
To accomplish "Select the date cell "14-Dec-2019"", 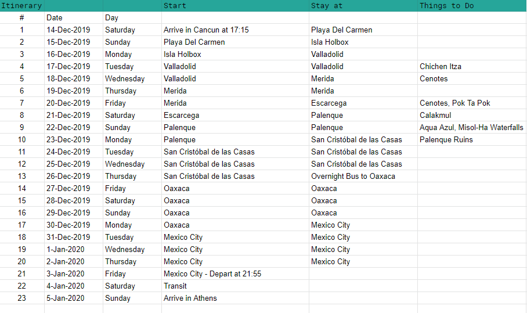I will pyautogui.click(x=68, y=30).
